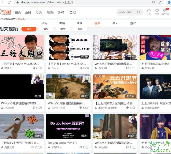Expand the 游戏 dropdown in top navigation
171x154 pixels.
[61, 12]
